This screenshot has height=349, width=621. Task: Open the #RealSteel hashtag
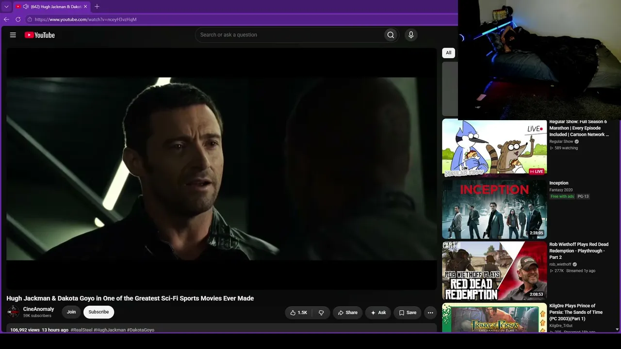tap(82, 330)
